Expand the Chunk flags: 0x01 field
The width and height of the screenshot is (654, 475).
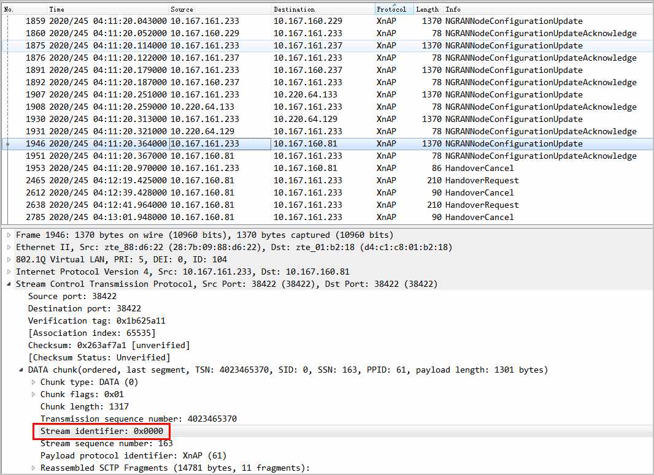(x=34, y=395)
